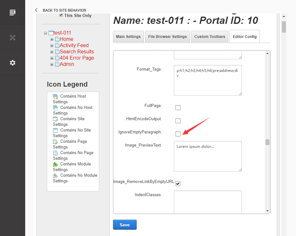Screen dimensions: 296x236
Task: Click into the Format_Tags text area
Action: (208, 80)
